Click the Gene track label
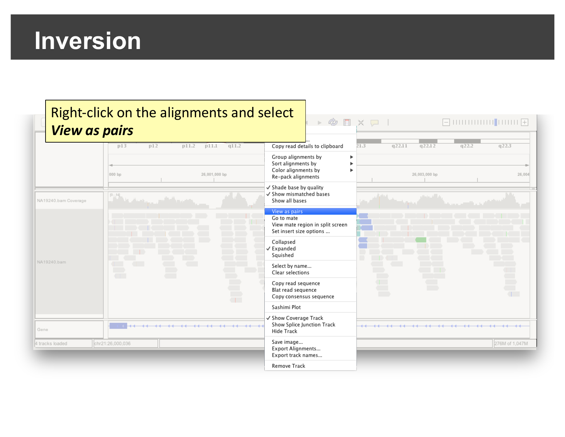This screenshot has height=437, width=565. tap(43, 329)
